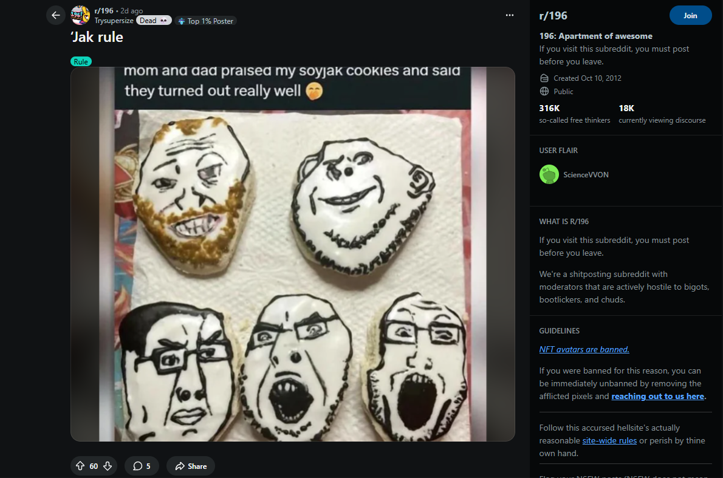Downvote the 'Jak rule post
The image size is (723, 478).
pos(108,466)
